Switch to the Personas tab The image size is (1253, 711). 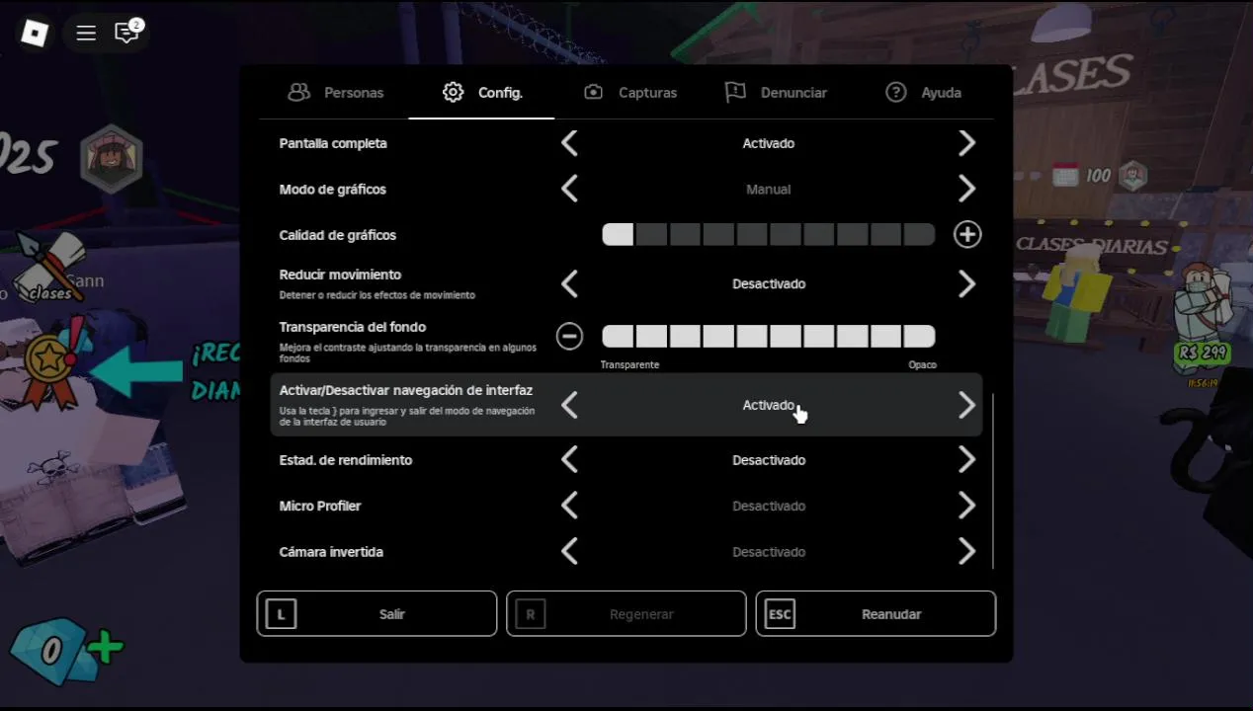tap(335, 92)
